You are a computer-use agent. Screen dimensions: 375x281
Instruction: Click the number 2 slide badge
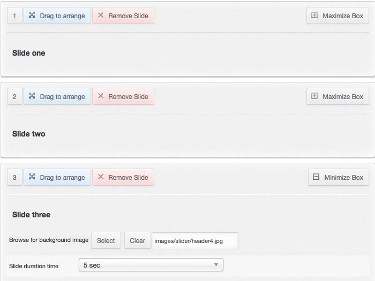14,96
